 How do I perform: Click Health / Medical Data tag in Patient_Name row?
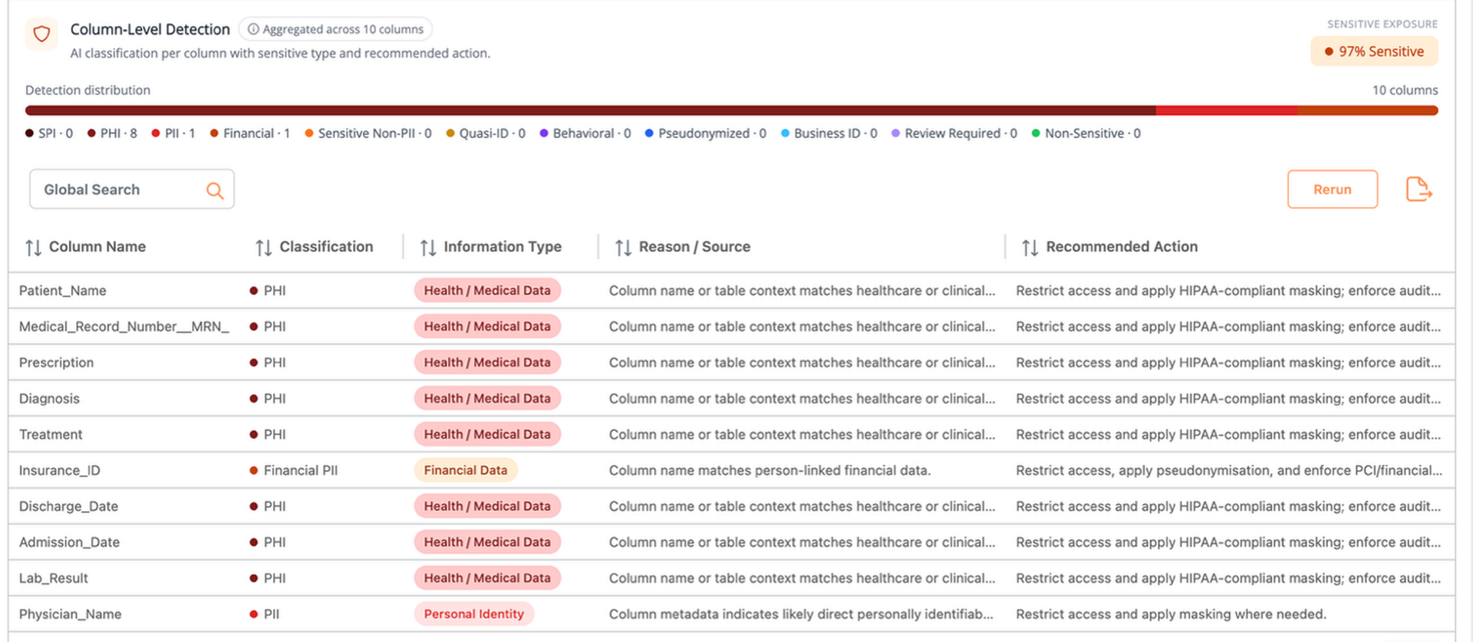pyautogui.click(x=487, y=291)
